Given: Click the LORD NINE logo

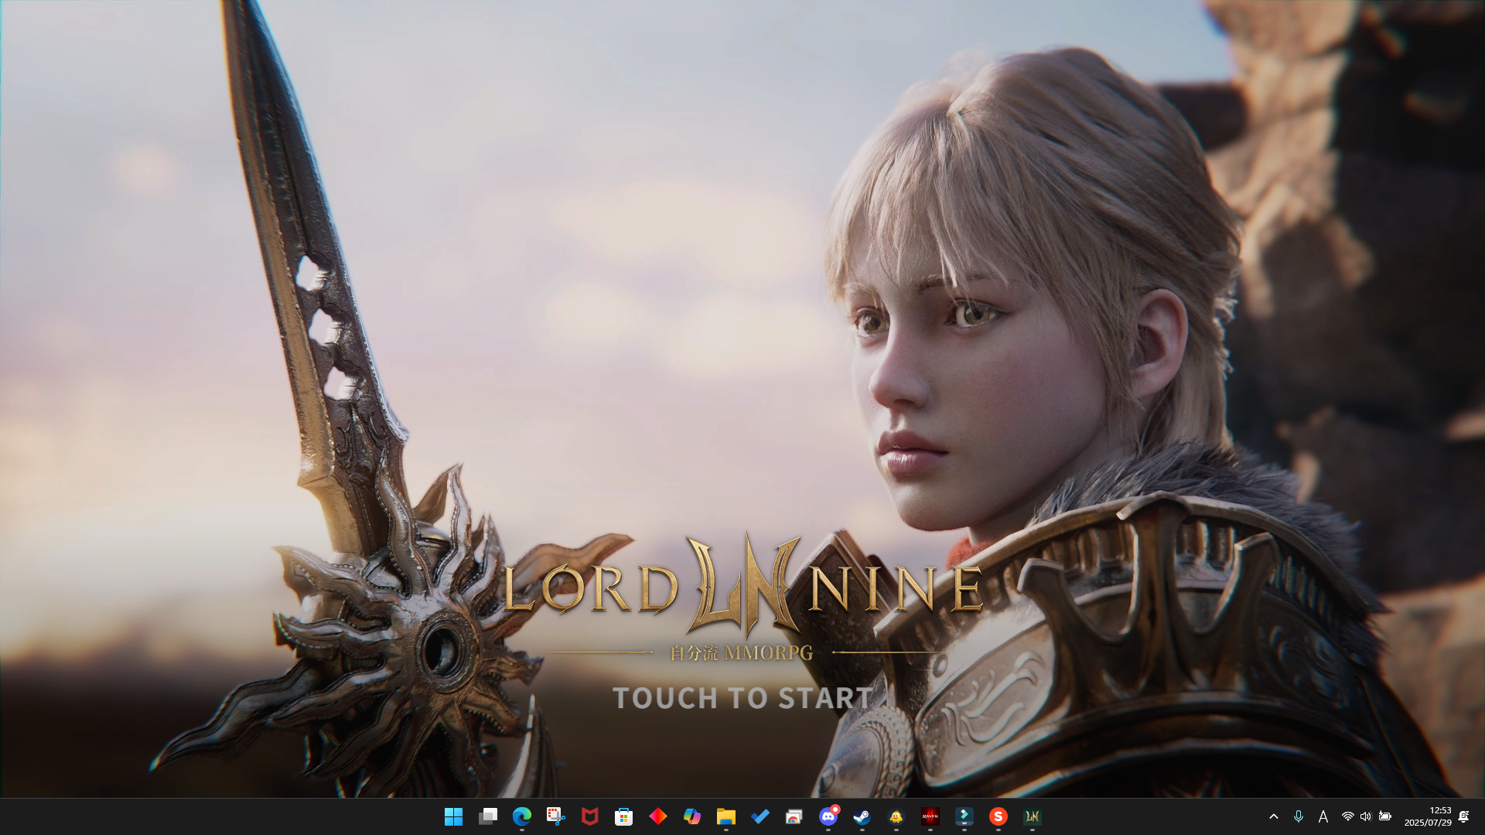Looking at the screenshot, I should click(x=742, y=586).
